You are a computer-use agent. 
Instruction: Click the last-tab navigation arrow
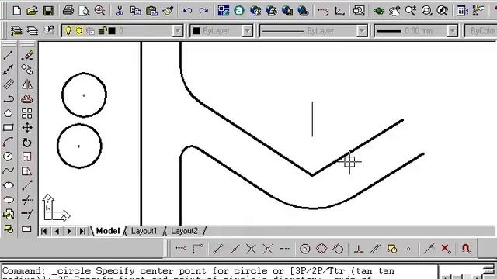[82, 231]
